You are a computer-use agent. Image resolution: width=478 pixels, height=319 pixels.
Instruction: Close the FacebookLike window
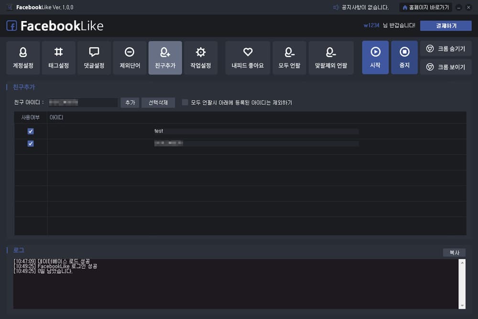[468, 7]
